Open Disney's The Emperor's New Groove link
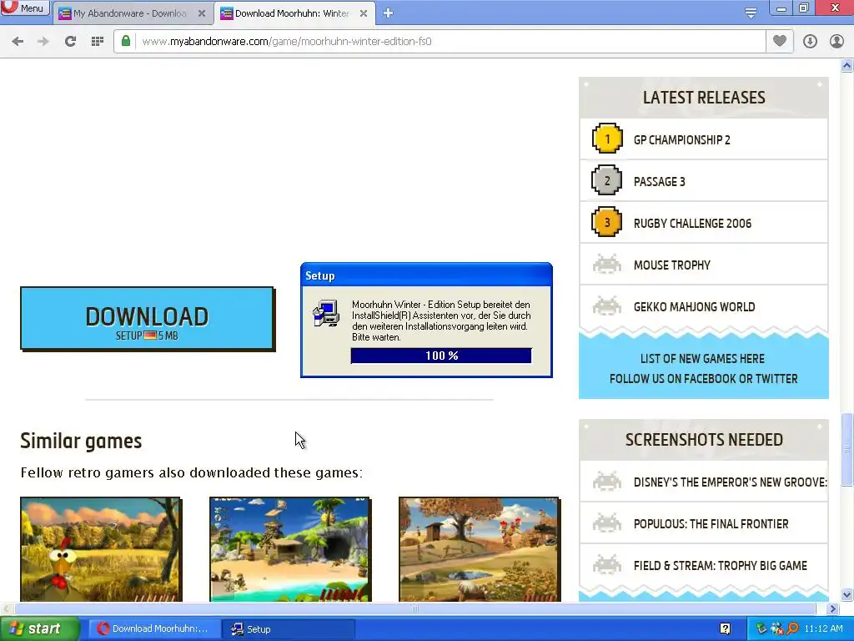Image resolution: width=854 pixels, height=641 pixels. (x=730, y=482)
